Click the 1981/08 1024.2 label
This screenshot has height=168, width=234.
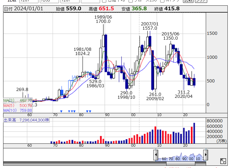click(x=83, y=51)
